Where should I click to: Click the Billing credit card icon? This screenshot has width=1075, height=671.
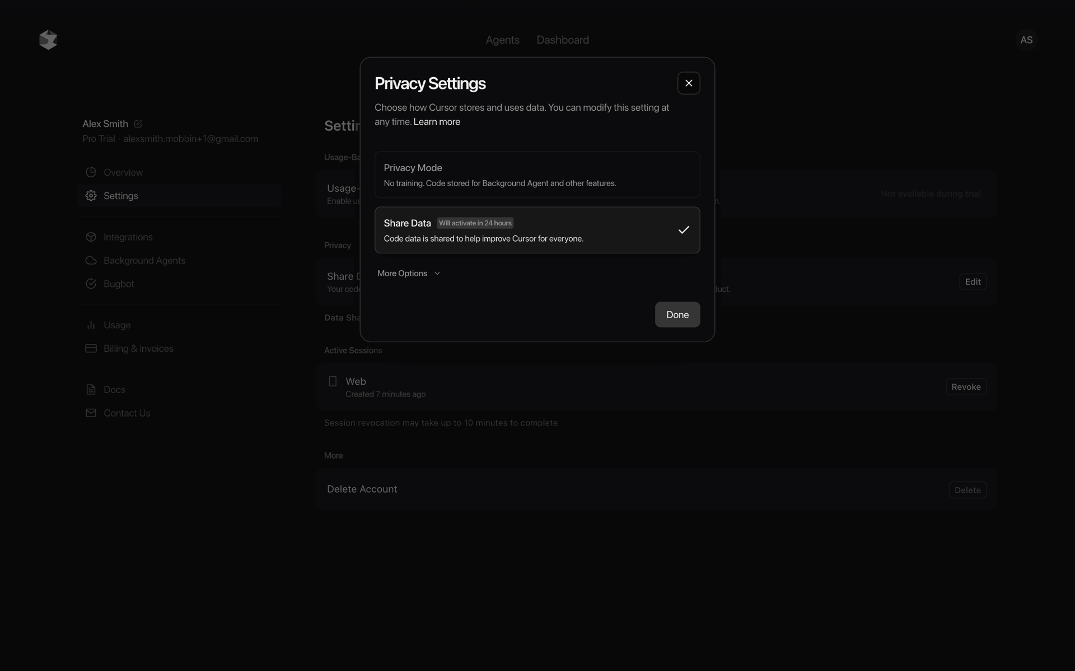point(91,348)
